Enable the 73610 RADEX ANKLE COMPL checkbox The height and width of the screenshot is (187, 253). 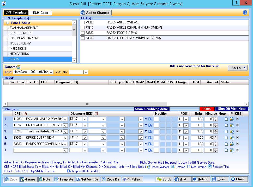point(83,28)
